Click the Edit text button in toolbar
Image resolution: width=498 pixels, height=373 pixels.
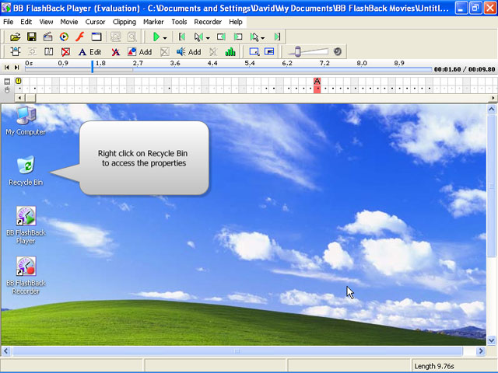(89, 52)
